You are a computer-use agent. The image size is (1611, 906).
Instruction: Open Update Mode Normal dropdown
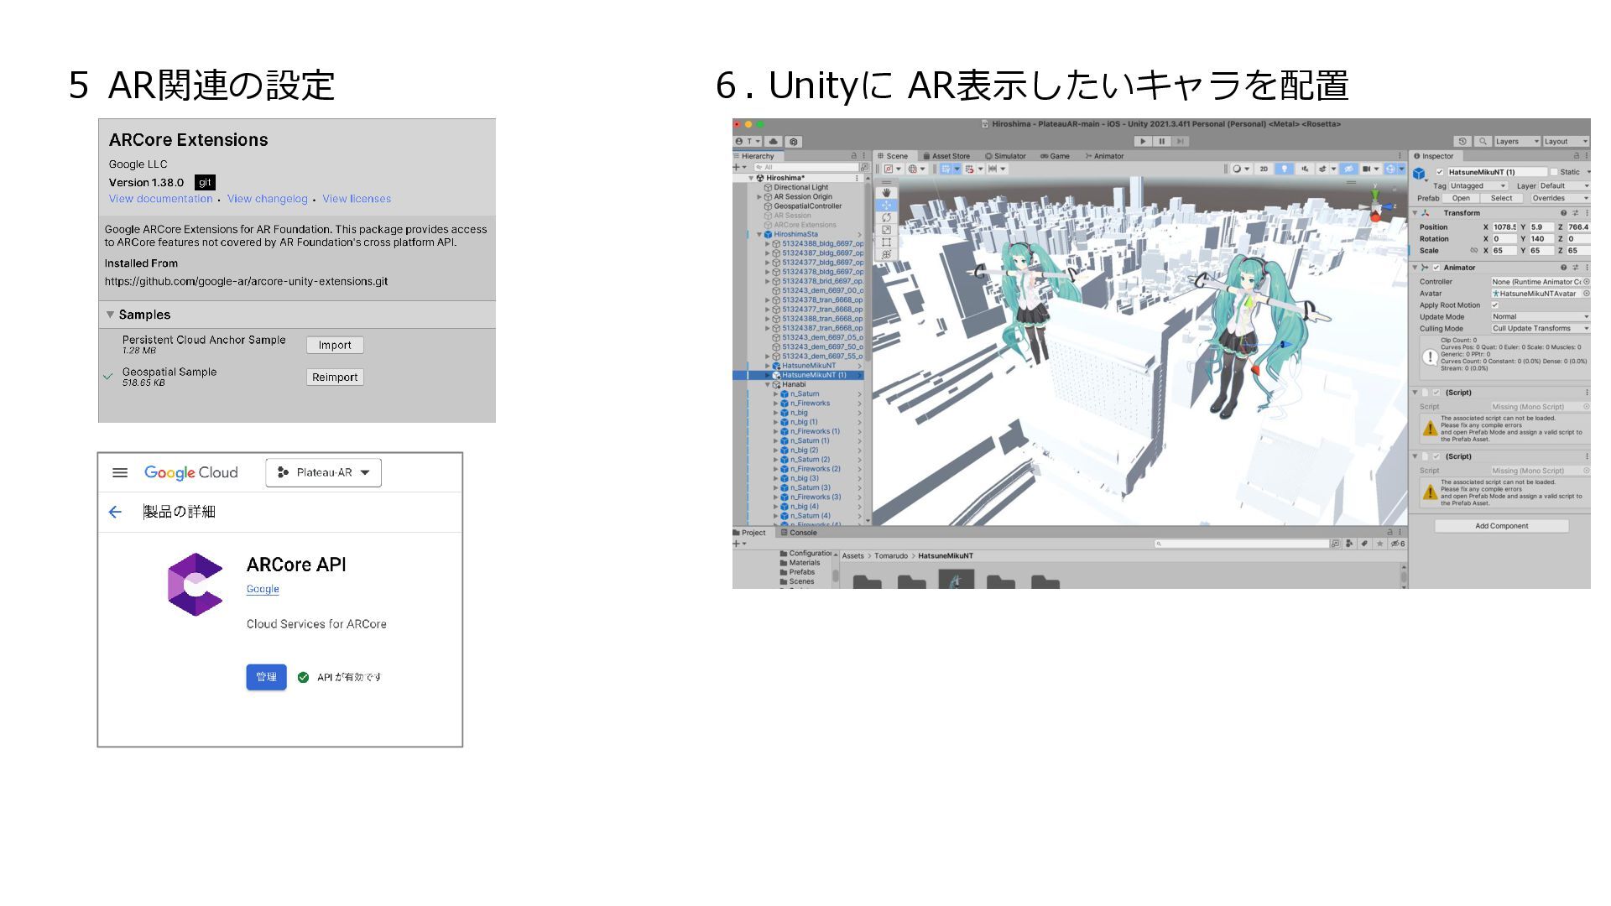tap(1541, 317)
